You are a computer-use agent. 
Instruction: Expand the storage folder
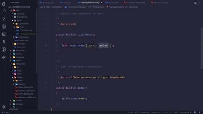(19, 104)
